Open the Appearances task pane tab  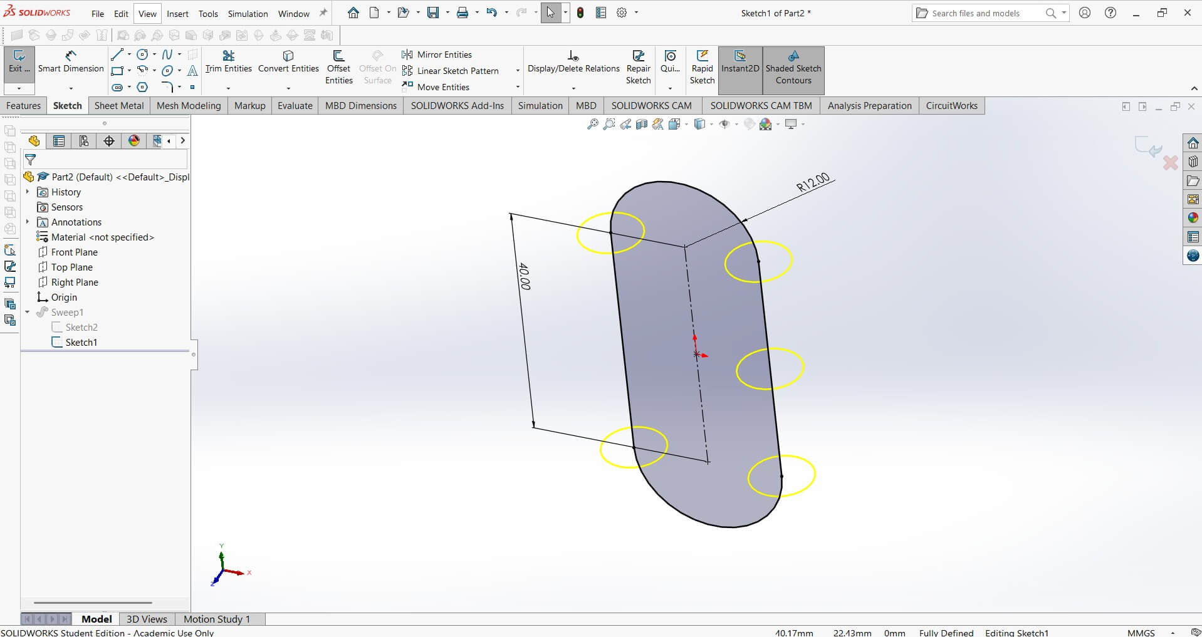click(1193, 218)
